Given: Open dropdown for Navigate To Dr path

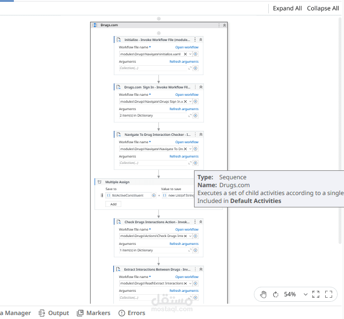Looking at the screenshot, I should (x=190, y=149).
